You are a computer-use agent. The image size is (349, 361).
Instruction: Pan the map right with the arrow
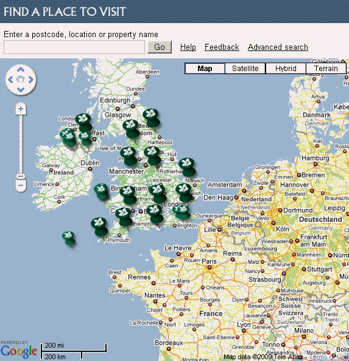[31, 80]
